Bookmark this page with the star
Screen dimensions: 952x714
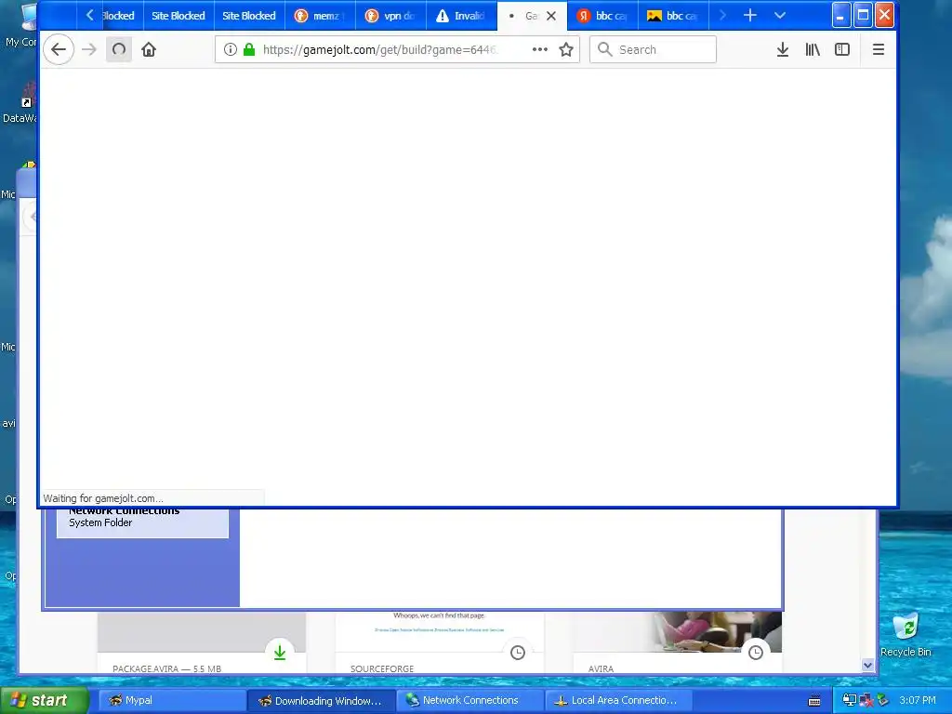coord(566,50)
